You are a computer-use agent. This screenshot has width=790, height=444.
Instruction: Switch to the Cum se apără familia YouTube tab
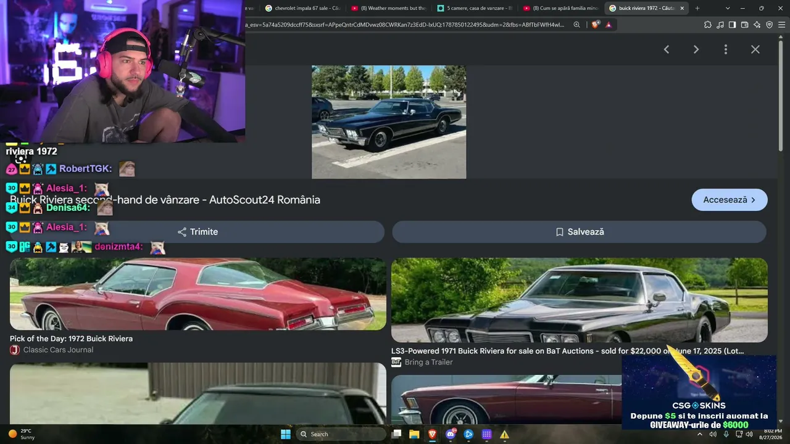click(561, 8)
